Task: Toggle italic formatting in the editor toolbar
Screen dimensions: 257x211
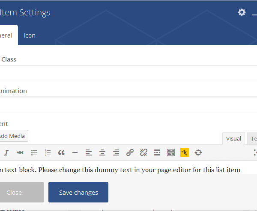Action: [x=6, y=152]
